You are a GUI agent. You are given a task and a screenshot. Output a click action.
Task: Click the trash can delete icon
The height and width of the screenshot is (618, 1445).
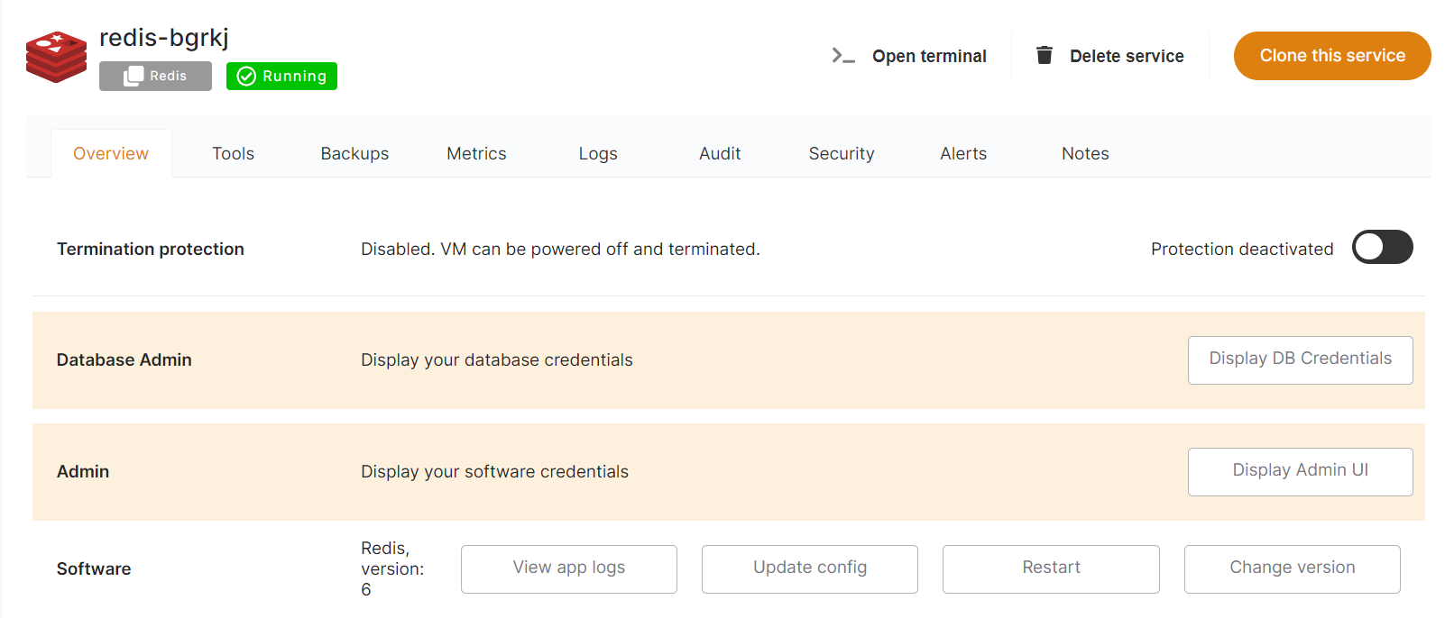1044,56
